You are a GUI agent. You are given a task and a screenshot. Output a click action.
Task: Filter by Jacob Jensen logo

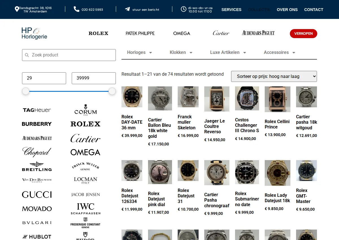click(85, 195)
